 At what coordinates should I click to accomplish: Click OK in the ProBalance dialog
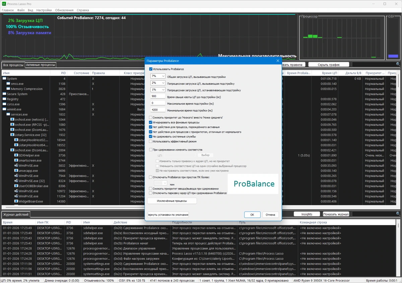tap(252, 215)
